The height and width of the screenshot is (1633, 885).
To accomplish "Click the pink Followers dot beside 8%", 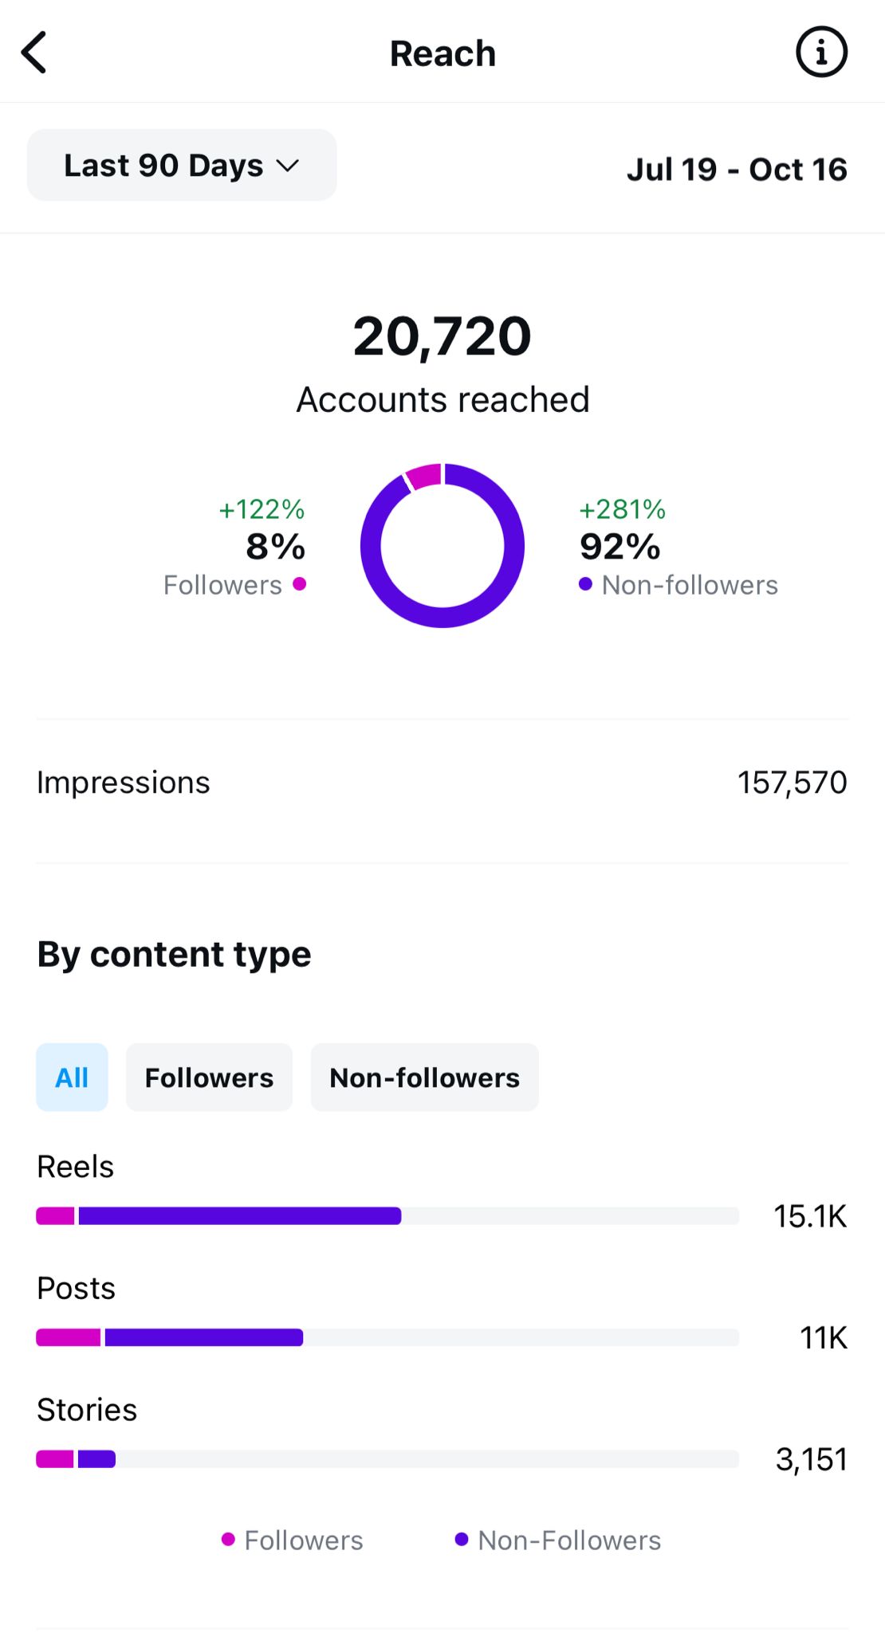I will pos(300,584).
